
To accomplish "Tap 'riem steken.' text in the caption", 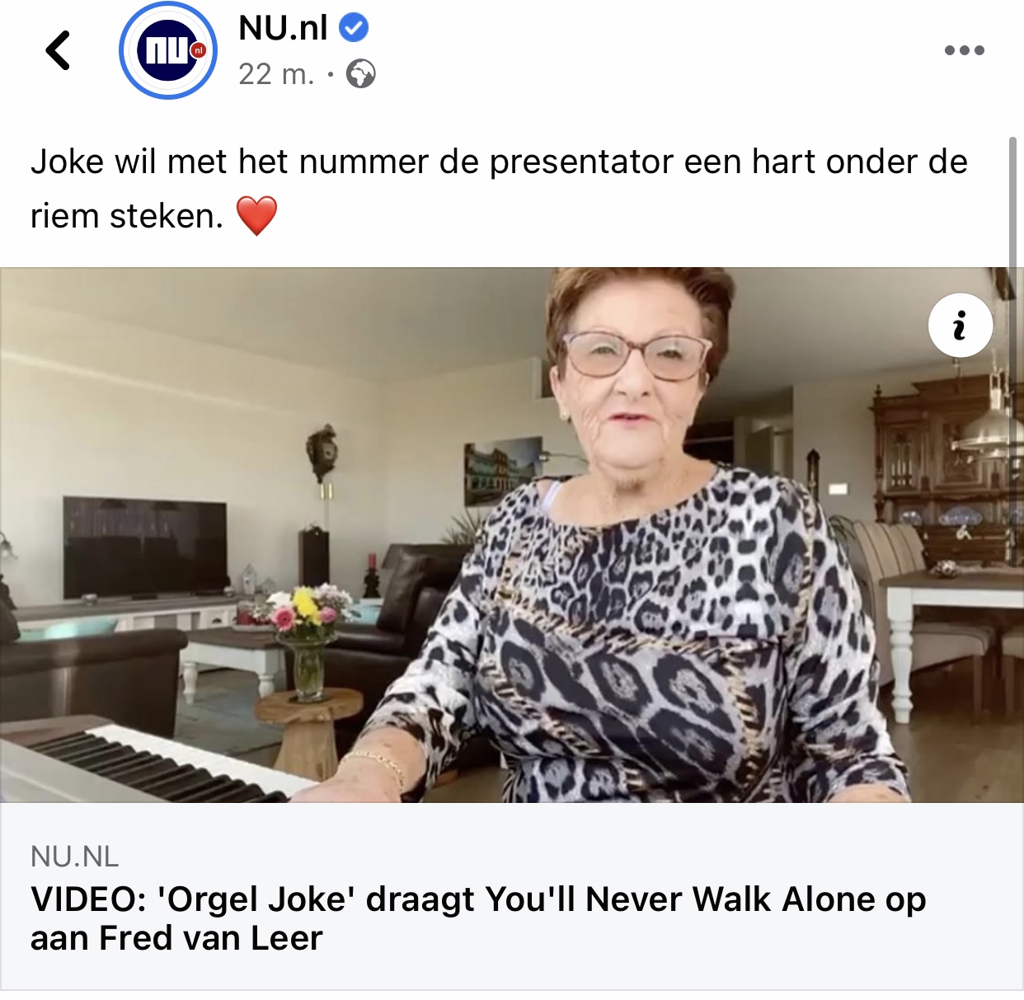I will point(127,216).
